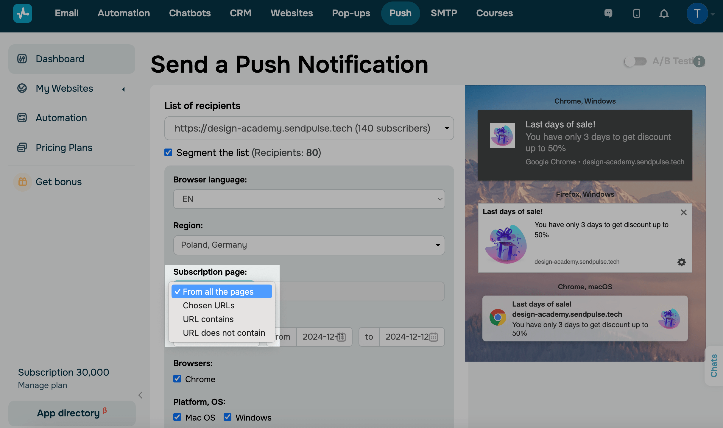Open the SMTP tab in navigation
Viewport: 723px width, 428px height.
pyautogui.click(x=444, y=13)
